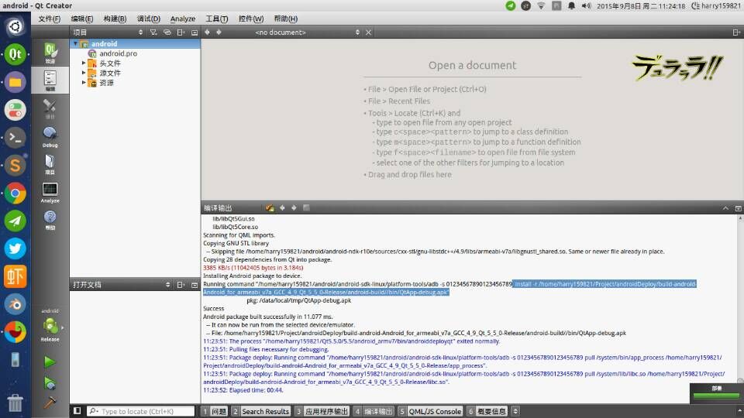The width and height of the screenshot is (744, 418).
Task: Open Chrome from the Ubuntu launcher
Action: pyautogui.click(x=15, y=194)
